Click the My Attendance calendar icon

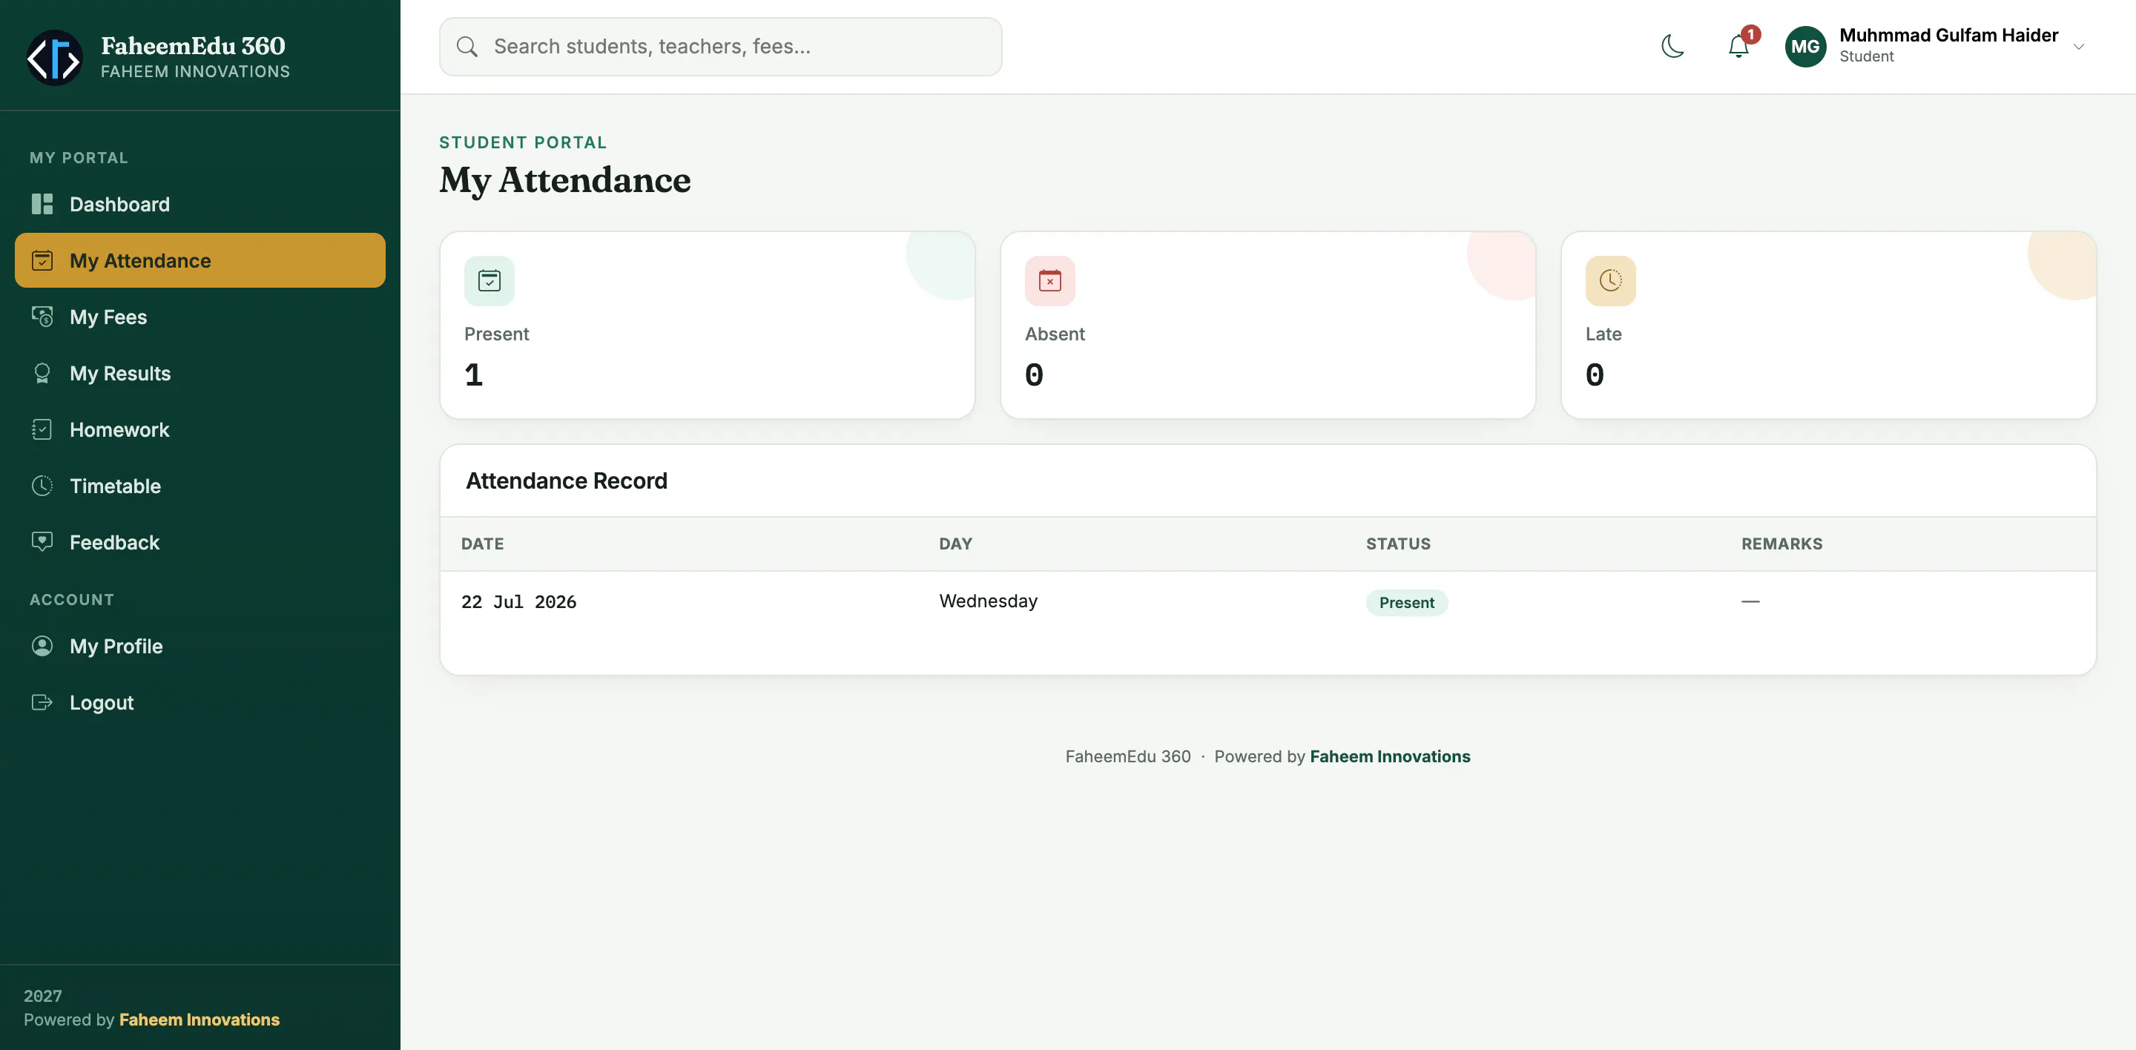42,260
